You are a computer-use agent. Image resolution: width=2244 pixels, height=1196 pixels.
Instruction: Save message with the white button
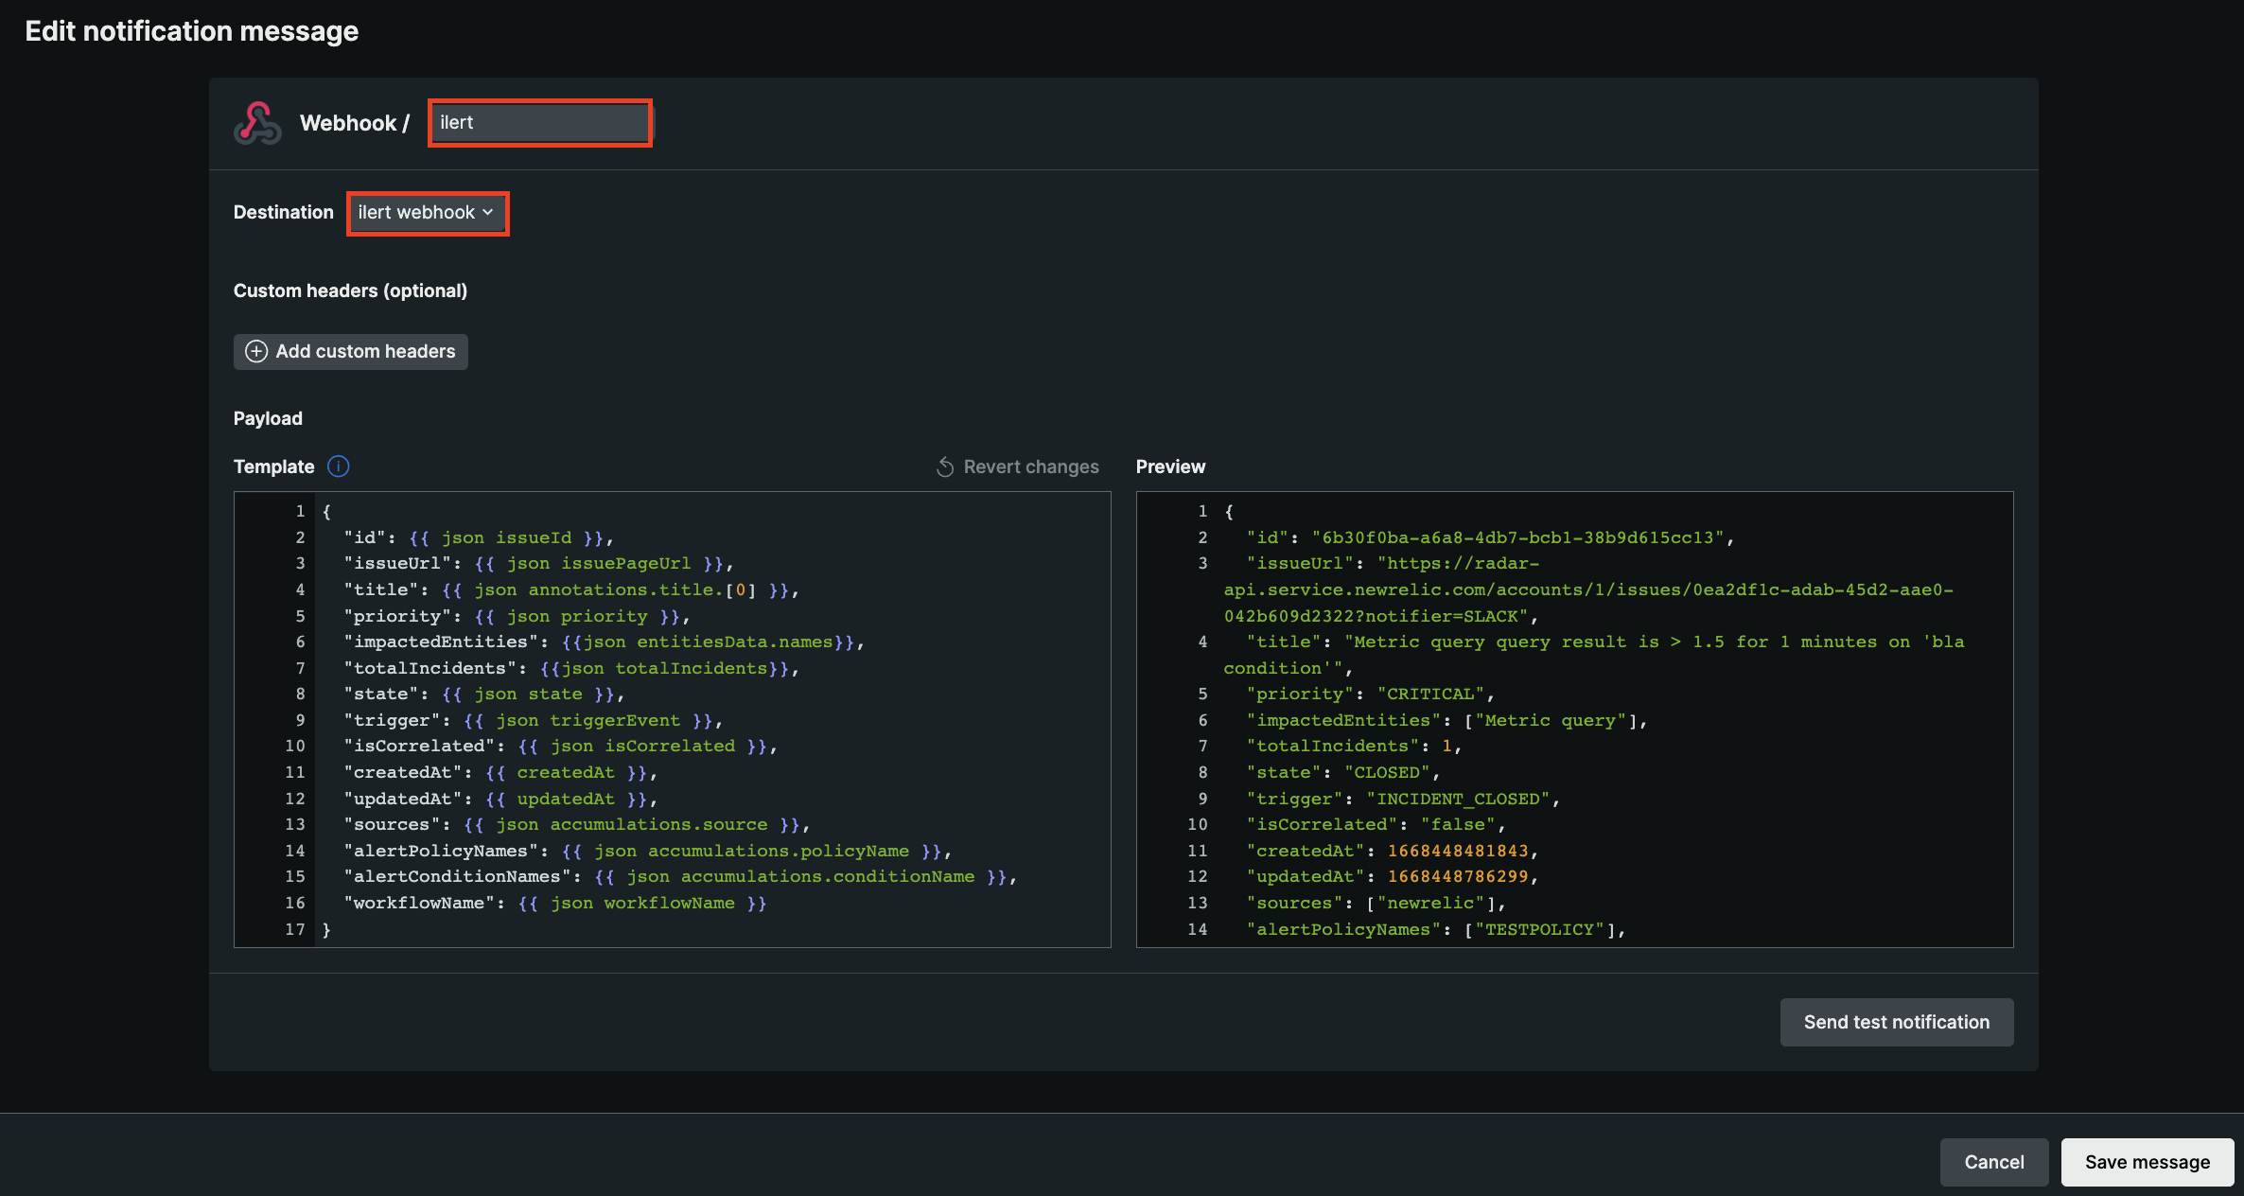pos(2147,1162)
